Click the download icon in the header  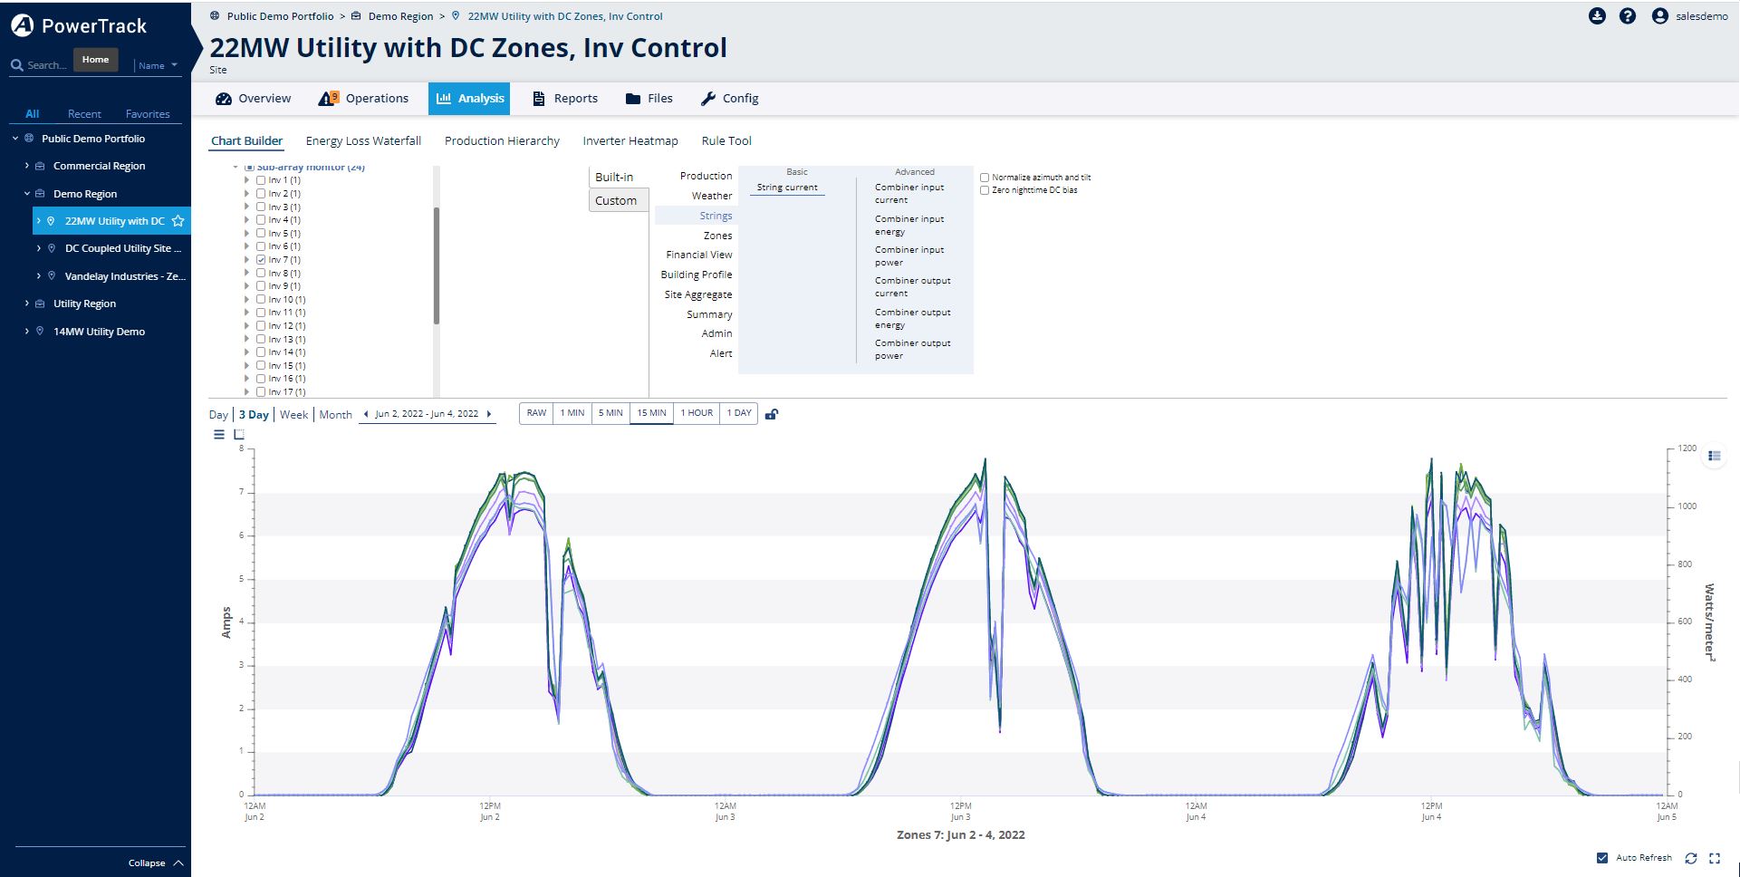(x=1597, y=16)
